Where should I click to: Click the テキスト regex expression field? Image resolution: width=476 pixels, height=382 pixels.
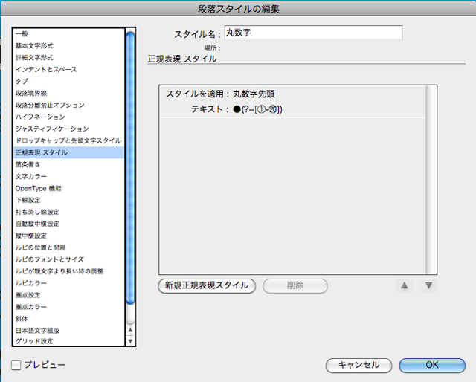point(259,110)
